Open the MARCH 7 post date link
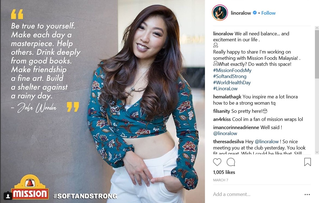 [220, 180]
